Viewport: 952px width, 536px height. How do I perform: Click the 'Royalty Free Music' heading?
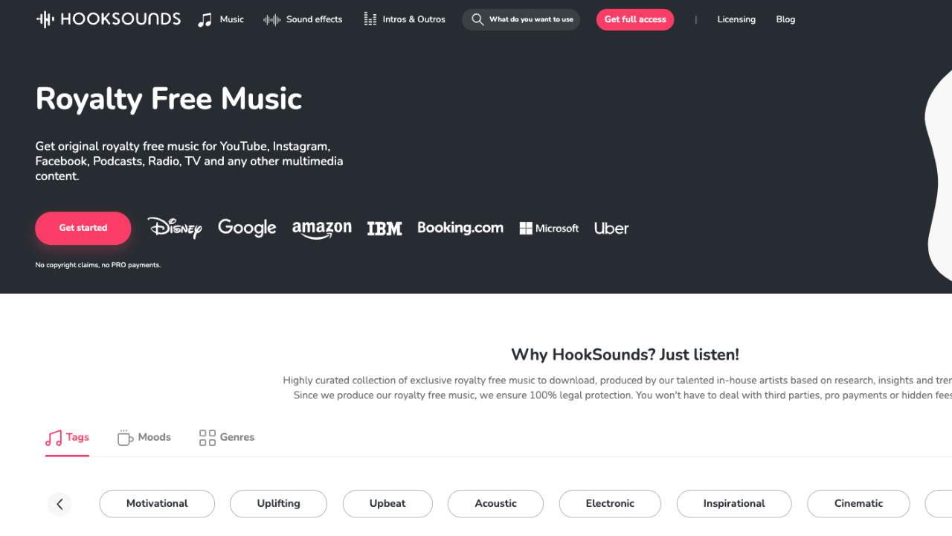[x=169, y=99]
